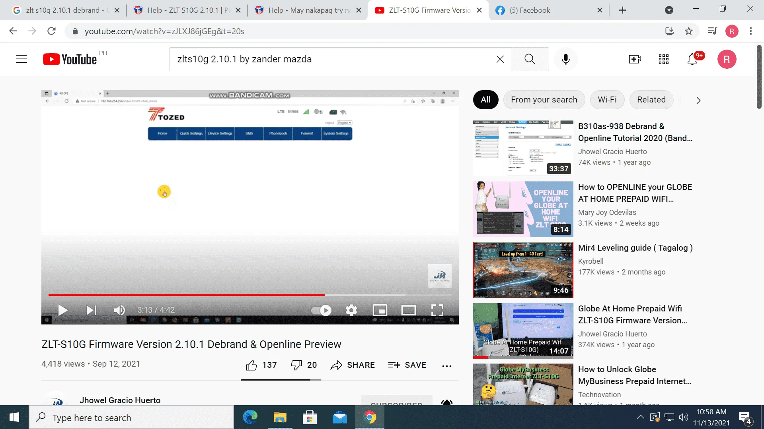Bookmark this page with the star
This screenshot has width=764, height=429.
(x=689, y=31)
